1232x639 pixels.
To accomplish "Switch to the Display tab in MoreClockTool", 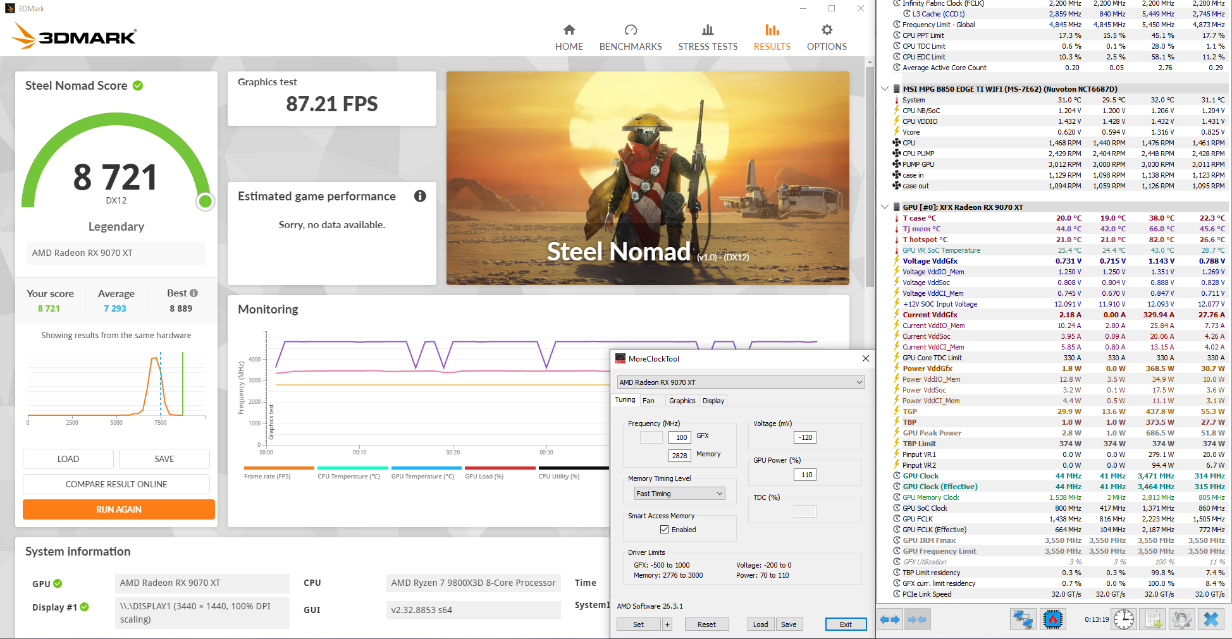I will coord(713,401).
